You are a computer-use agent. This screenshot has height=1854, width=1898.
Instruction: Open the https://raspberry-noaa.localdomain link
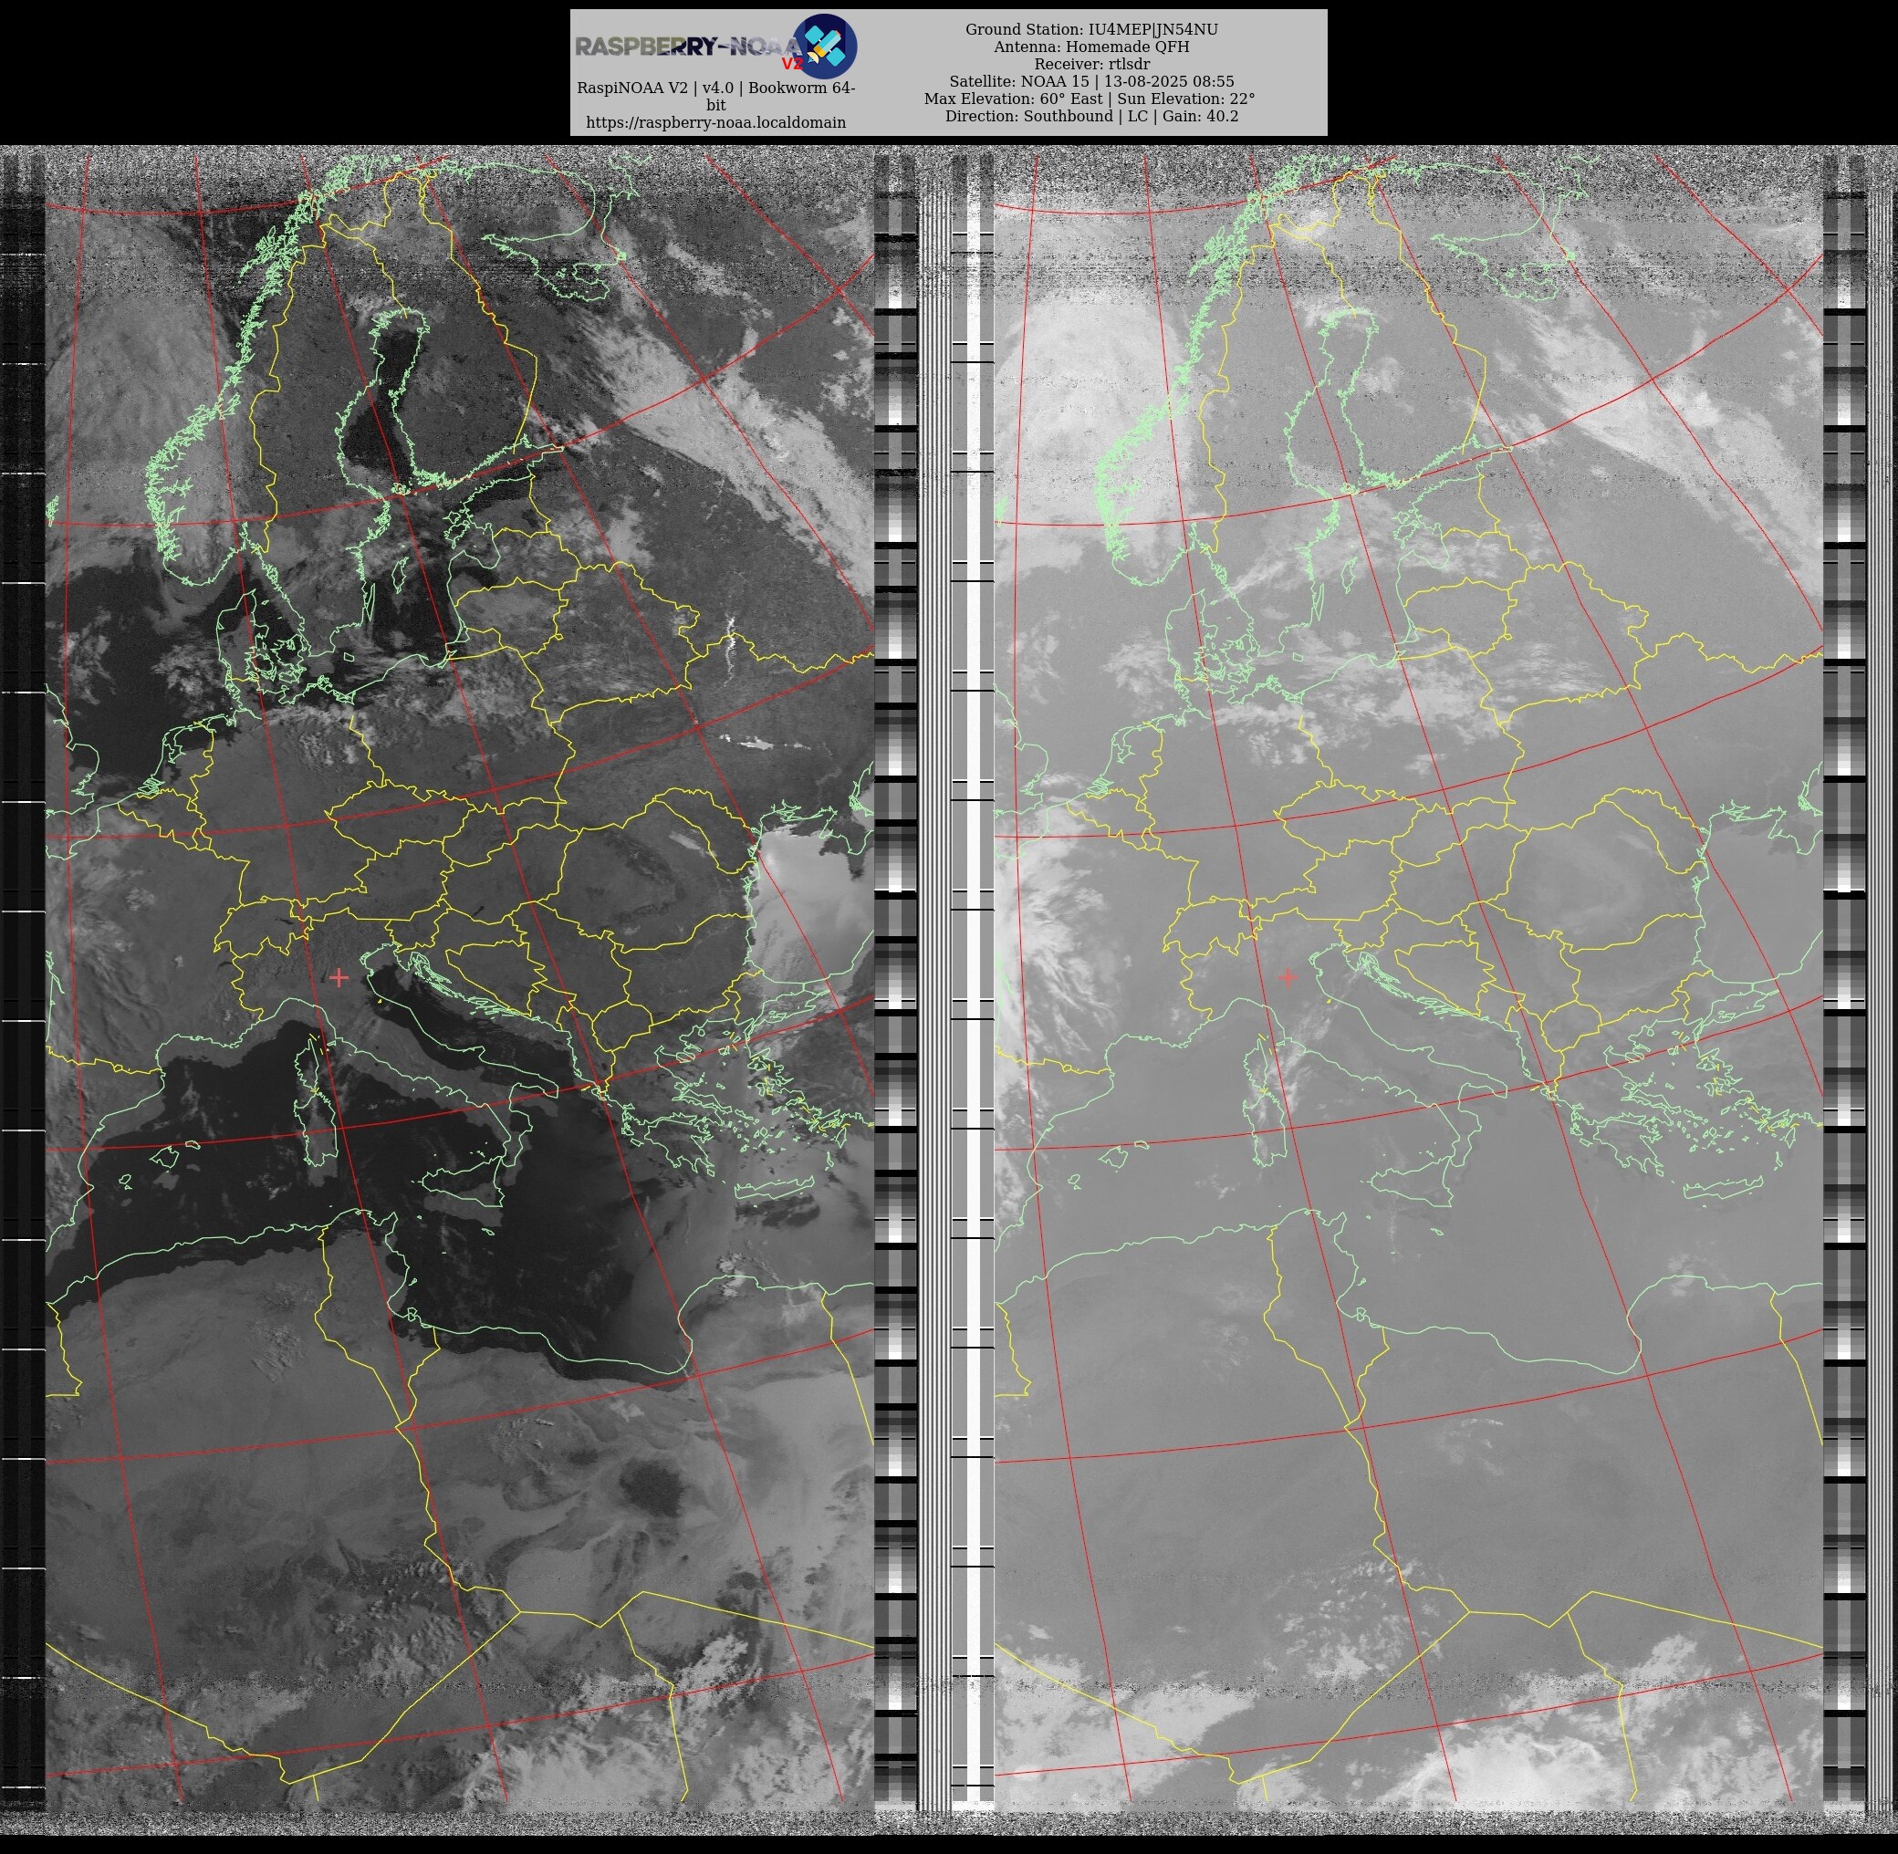tap(715, 122)
